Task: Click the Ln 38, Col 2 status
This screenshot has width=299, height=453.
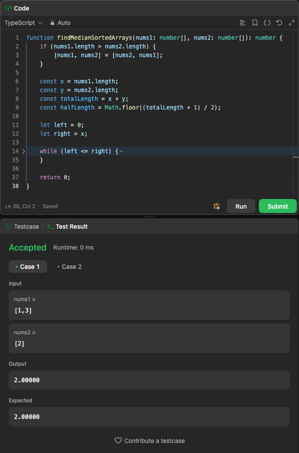Action: (x=20, y=206)
